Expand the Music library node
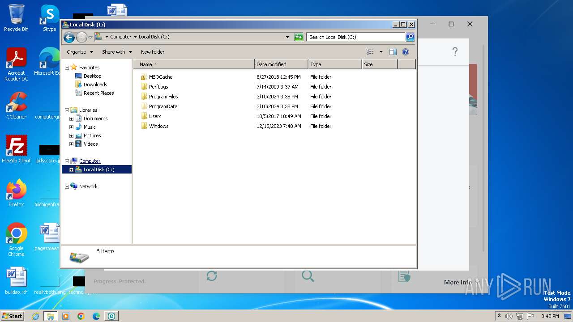 tap(71, 127)
